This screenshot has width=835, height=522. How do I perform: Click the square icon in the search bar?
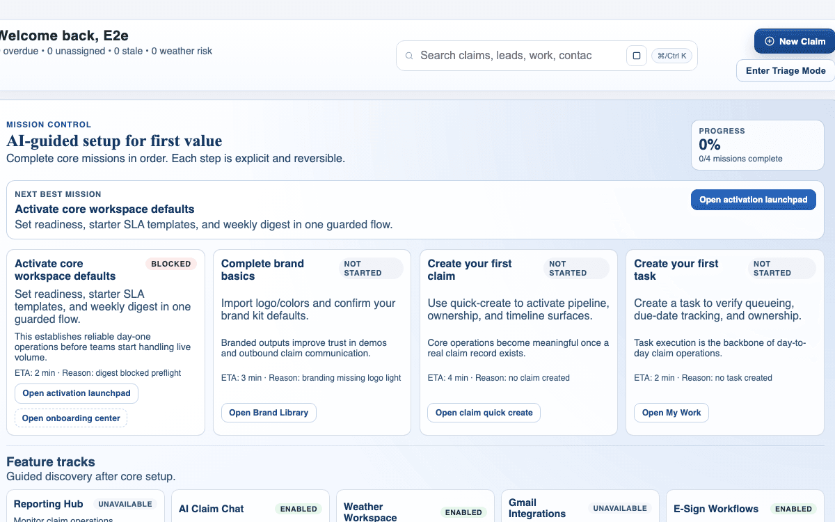coord(637,55)
